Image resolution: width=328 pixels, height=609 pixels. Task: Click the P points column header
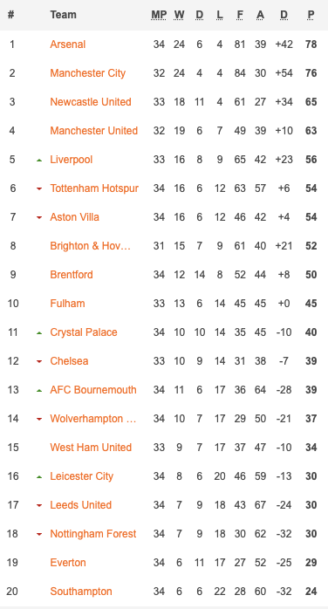pyautogui.click(x=311, y=15)
